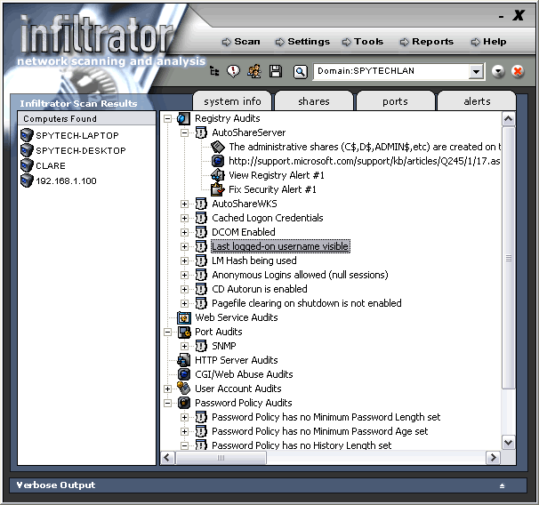
Task: Click the User Account Audits icon
Action: [184, 389]
